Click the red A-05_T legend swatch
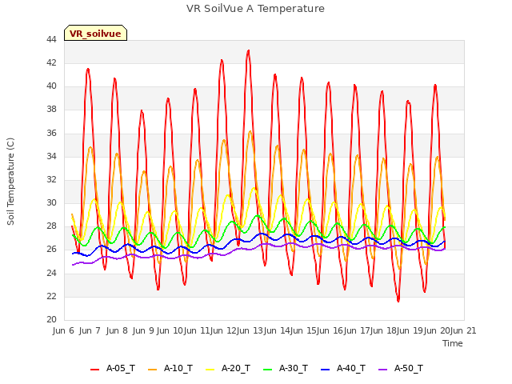Image resolution: width=512 pixels, height=384 pixels. (94, 370)
